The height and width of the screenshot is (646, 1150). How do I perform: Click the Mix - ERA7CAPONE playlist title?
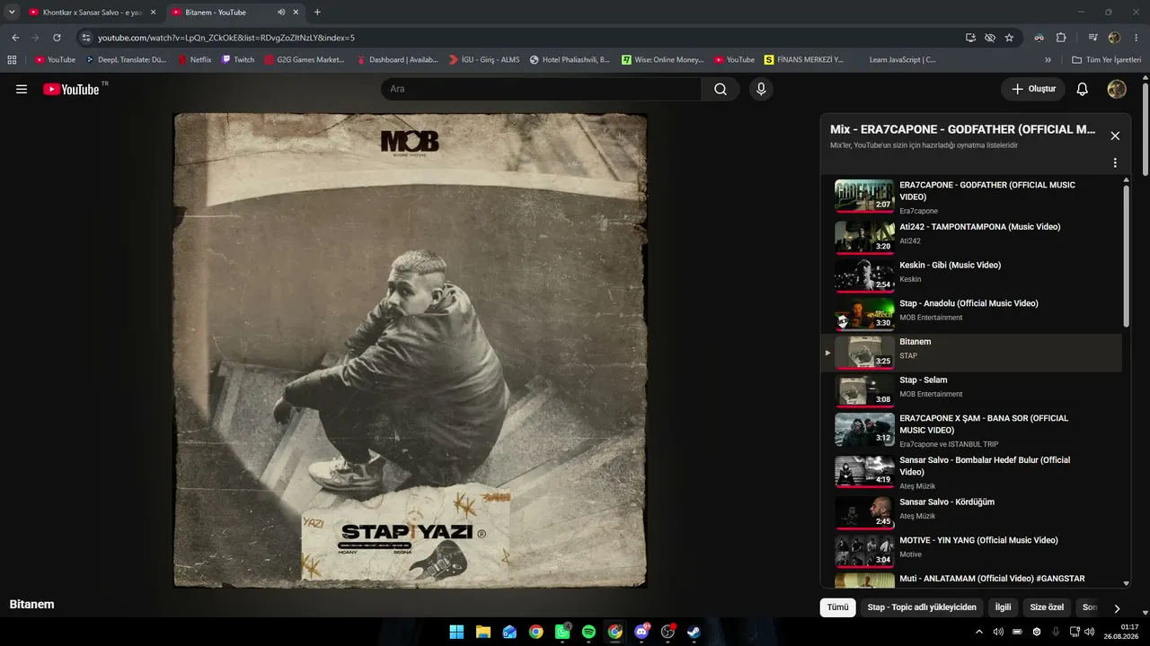coord(963,129)
